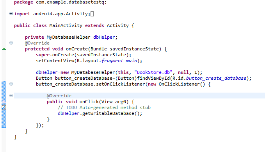Click the MyDatabaseHelper constructor call
This screenshot has height=152, width=265.
click(93, 72)
